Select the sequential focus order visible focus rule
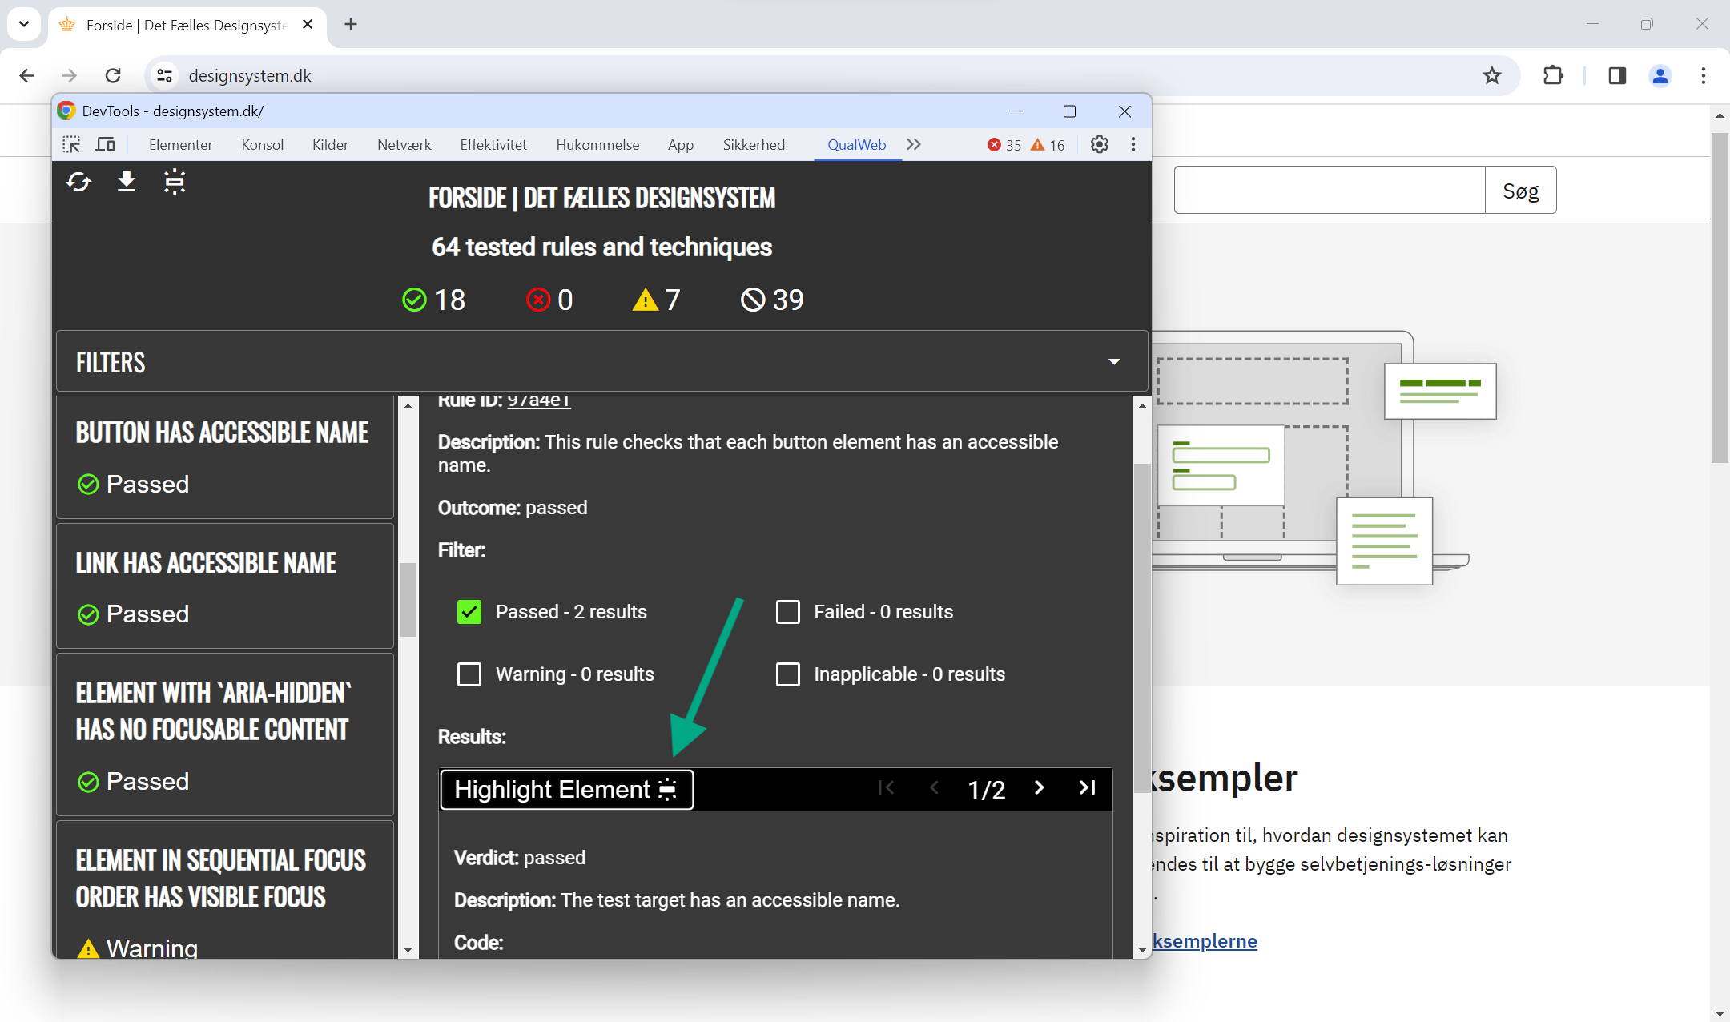Screen dimensions: 1730x1022 tap(225, 890)
